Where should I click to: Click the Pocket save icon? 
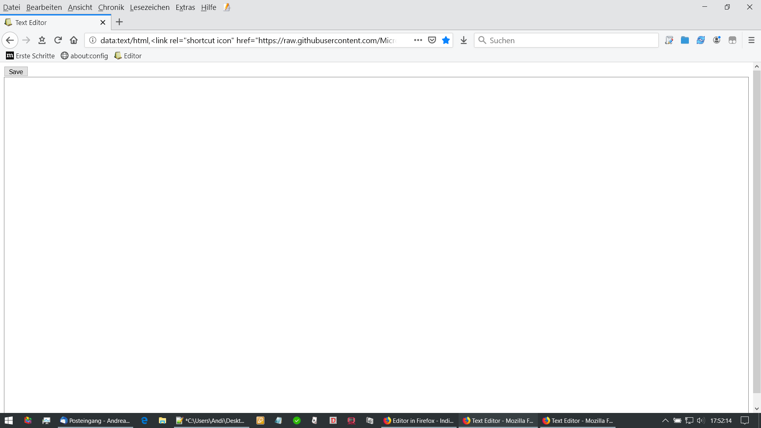tap(432, 40)
